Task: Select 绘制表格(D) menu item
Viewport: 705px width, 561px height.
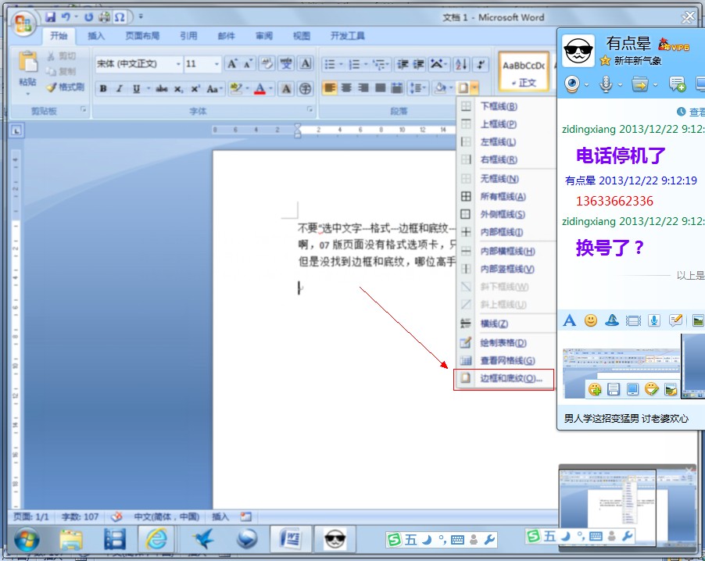Action: [x=506, y=343]
